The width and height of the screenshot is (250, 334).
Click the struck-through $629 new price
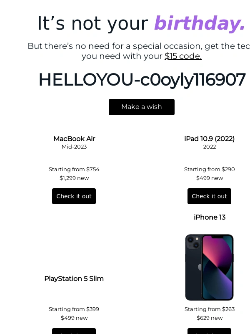[210, 318]
